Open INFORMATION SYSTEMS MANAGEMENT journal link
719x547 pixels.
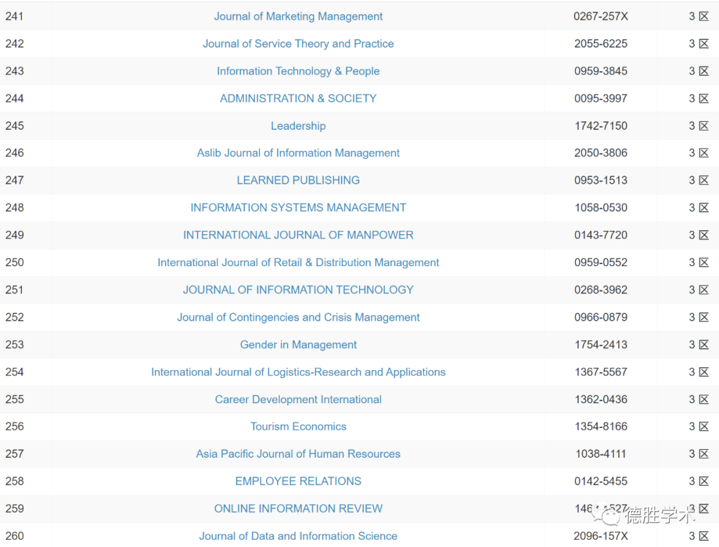tap(298, 208)
